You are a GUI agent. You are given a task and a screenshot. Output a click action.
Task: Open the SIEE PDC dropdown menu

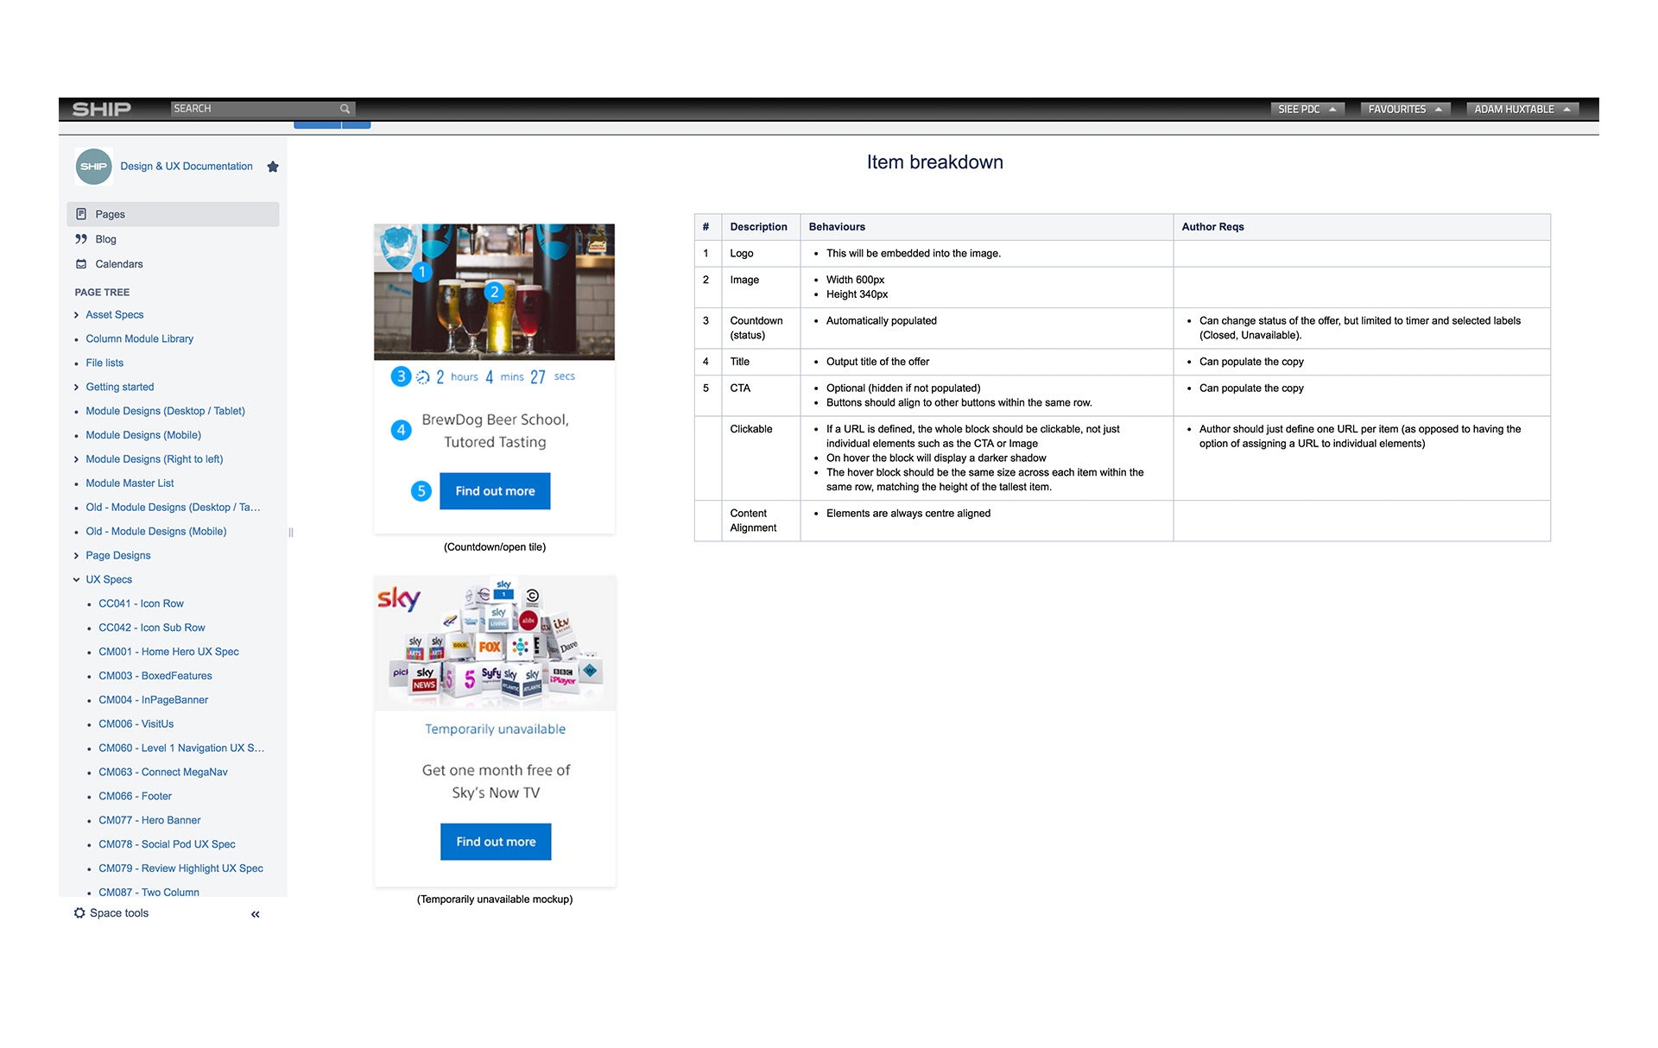click(1307, 110)
